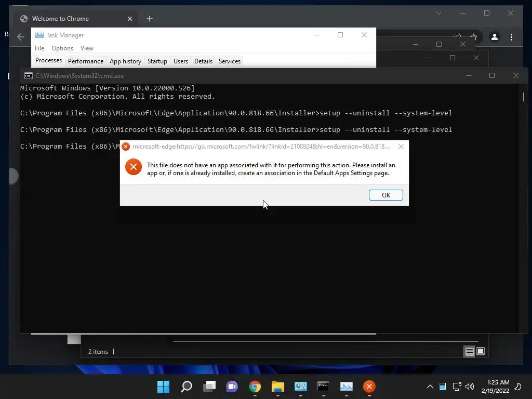Expand Chrome's tab search chevron

[x=438, y=13]
